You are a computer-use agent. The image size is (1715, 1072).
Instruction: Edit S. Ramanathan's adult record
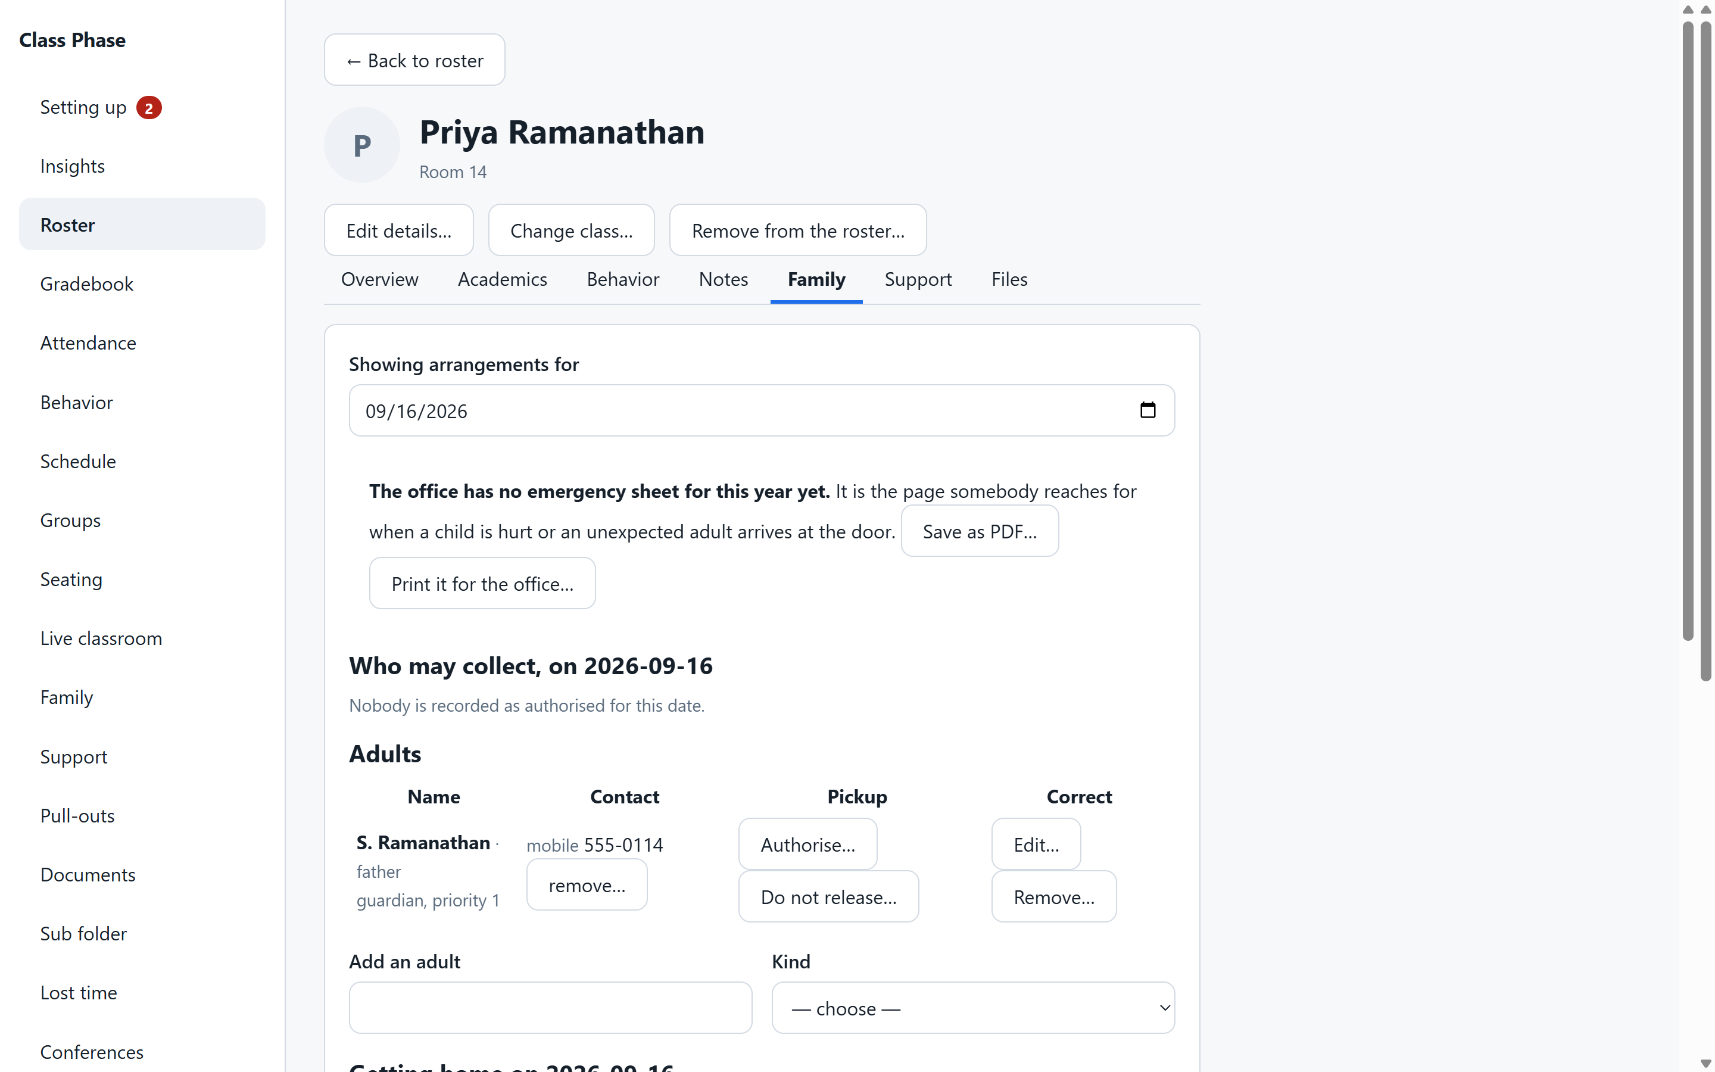coord(1036,844)
